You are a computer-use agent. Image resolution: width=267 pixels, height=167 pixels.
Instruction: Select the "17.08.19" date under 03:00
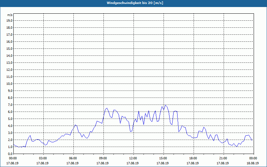pos(42,163)
